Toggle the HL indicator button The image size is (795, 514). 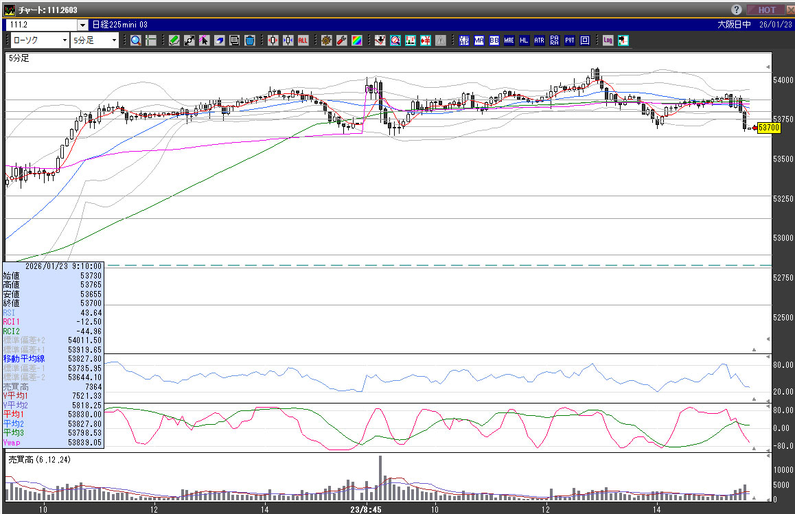[x=524, y=40]
